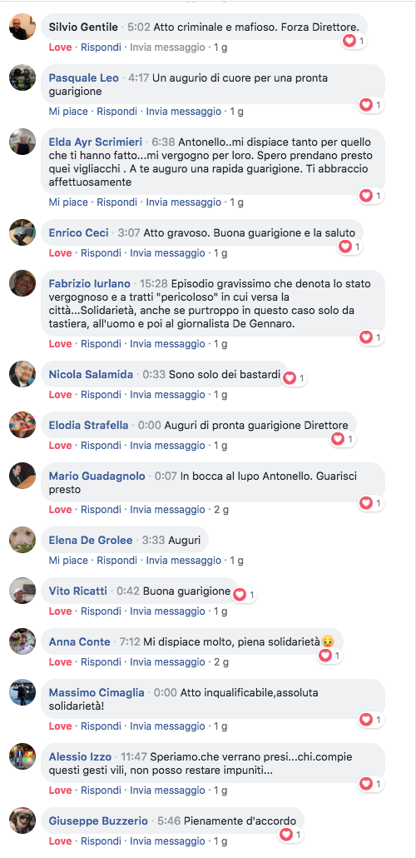Open heart reaction on Anna Conte's comment
This screenshot has width=416, height=858.
coord(330,655)
